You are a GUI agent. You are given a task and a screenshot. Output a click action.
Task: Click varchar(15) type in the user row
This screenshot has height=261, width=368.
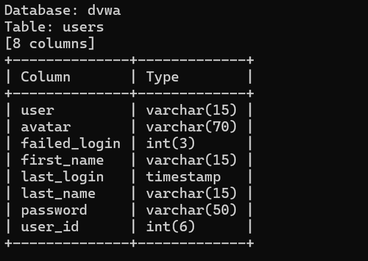[191, 110]
